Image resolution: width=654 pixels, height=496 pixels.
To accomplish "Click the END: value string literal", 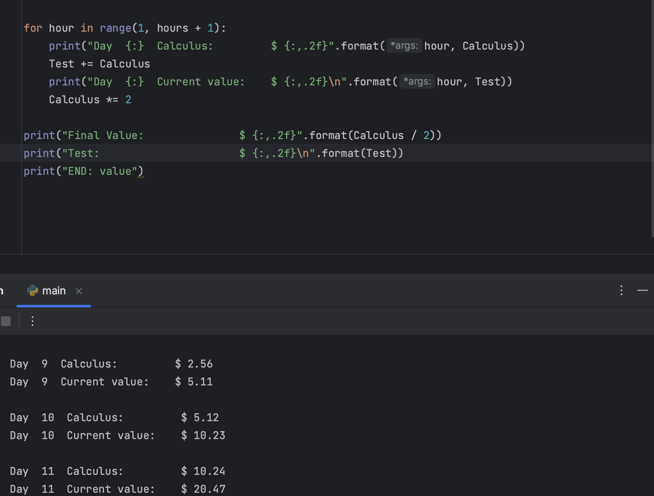I will [x=100, y=171].
